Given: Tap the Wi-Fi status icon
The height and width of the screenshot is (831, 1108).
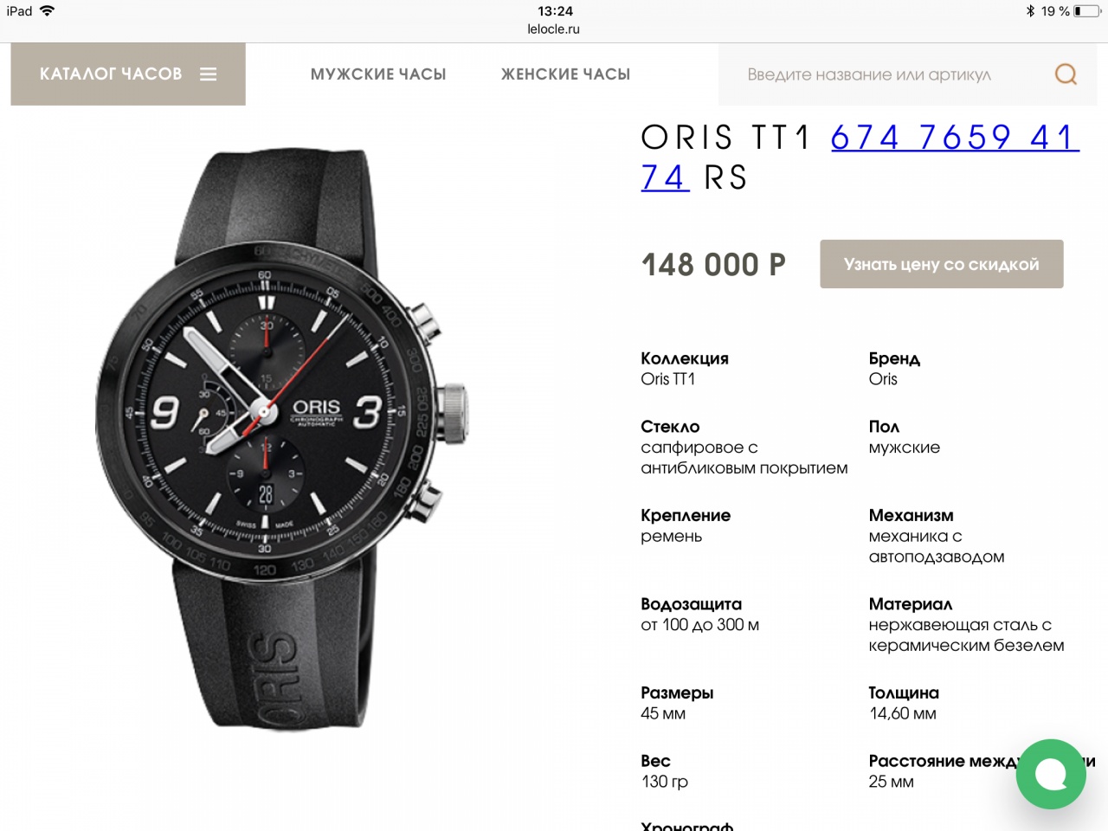Looking at the screenshot, I should click(48, 11).
